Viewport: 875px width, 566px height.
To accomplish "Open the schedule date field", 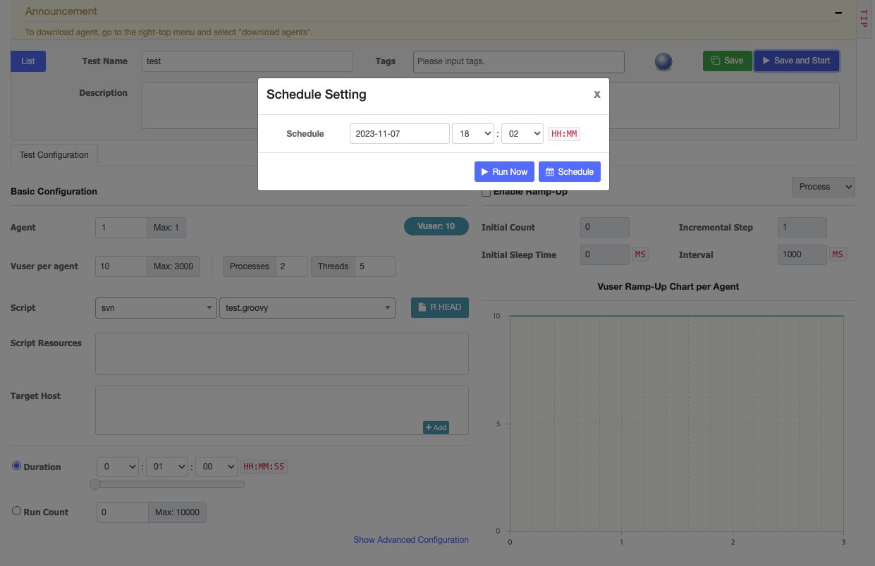I will 399,133.
